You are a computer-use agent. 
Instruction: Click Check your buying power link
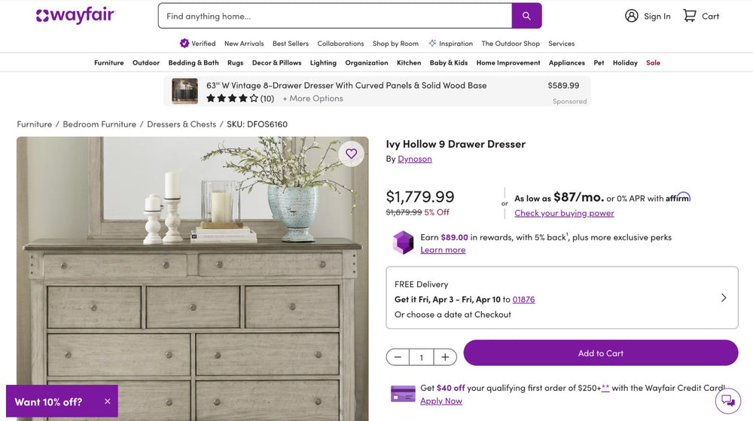tap(564, 213)
